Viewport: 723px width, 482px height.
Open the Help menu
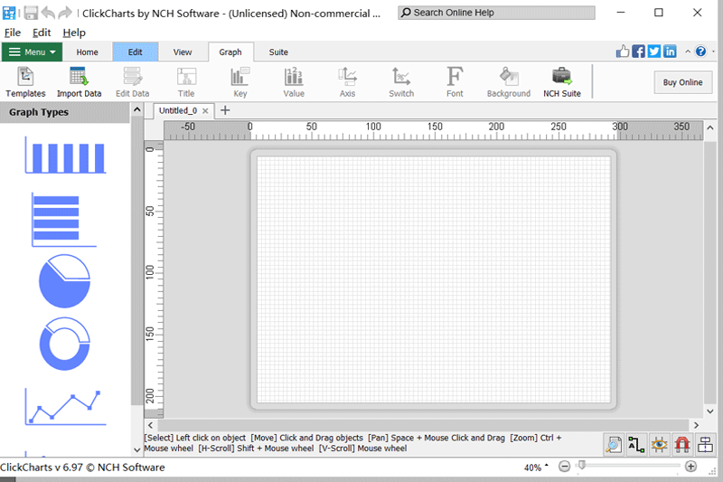coord(74,33)
